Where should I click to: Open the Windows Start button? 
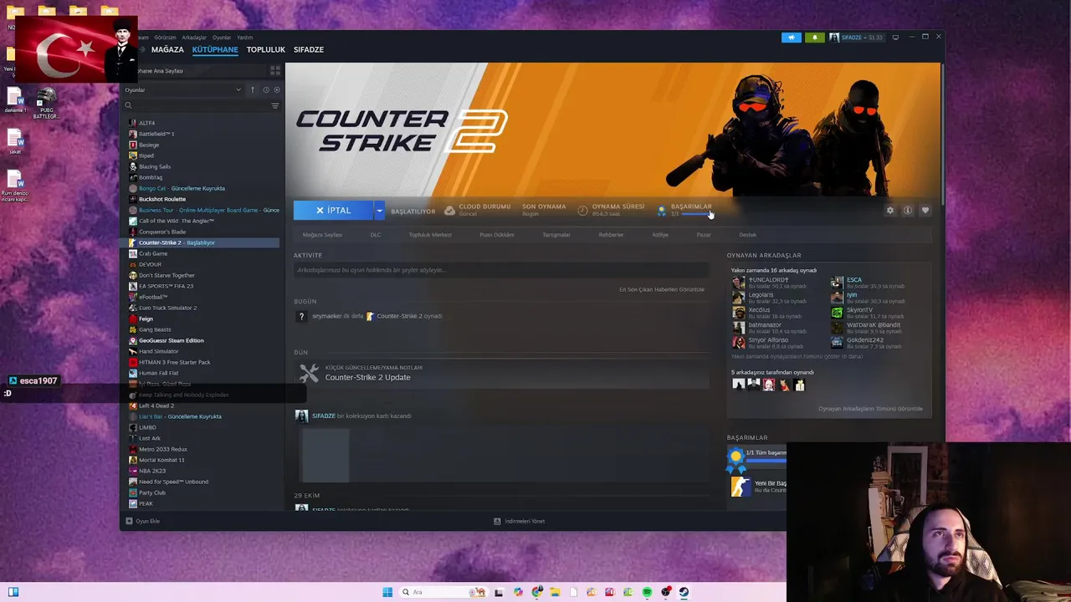pyautogui.click(x=387, y=592)
